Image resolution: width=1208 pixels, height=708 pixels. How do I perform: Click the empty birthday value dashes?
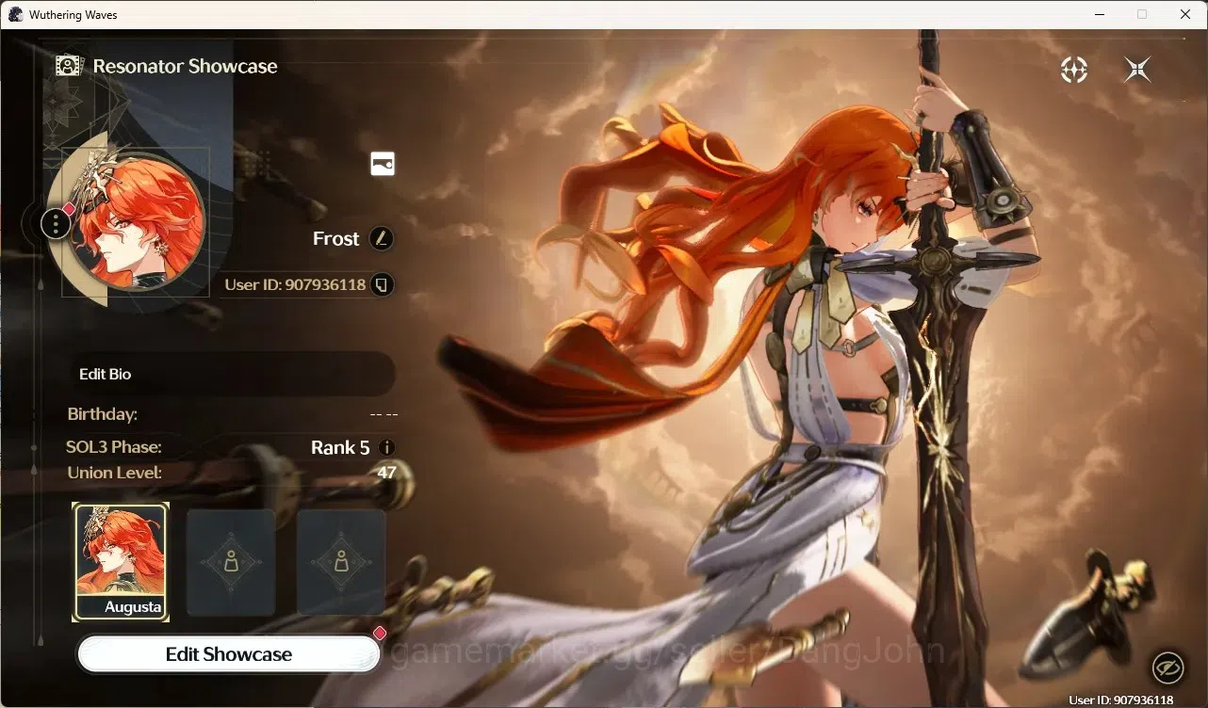[x=384, y=414]
